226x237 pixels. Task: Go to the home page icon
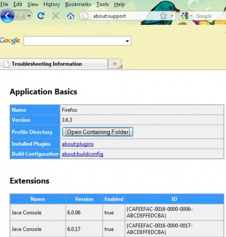click(x=71, y=16)
